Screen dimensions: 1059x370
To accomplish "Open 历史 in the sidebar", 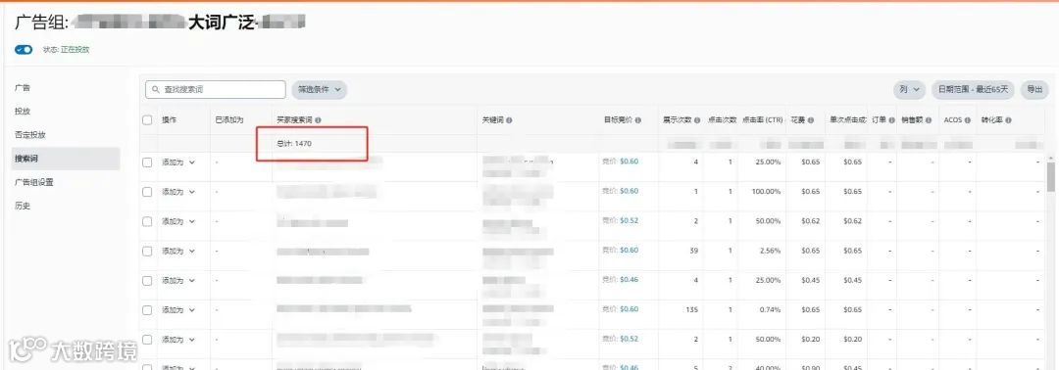I will tap(23, 207).
